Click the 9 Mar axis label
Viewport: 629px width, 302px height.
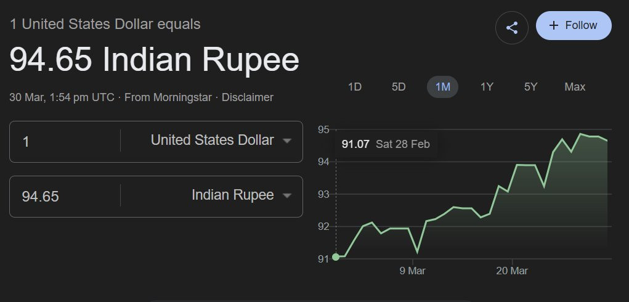click(x=412, y=271)
